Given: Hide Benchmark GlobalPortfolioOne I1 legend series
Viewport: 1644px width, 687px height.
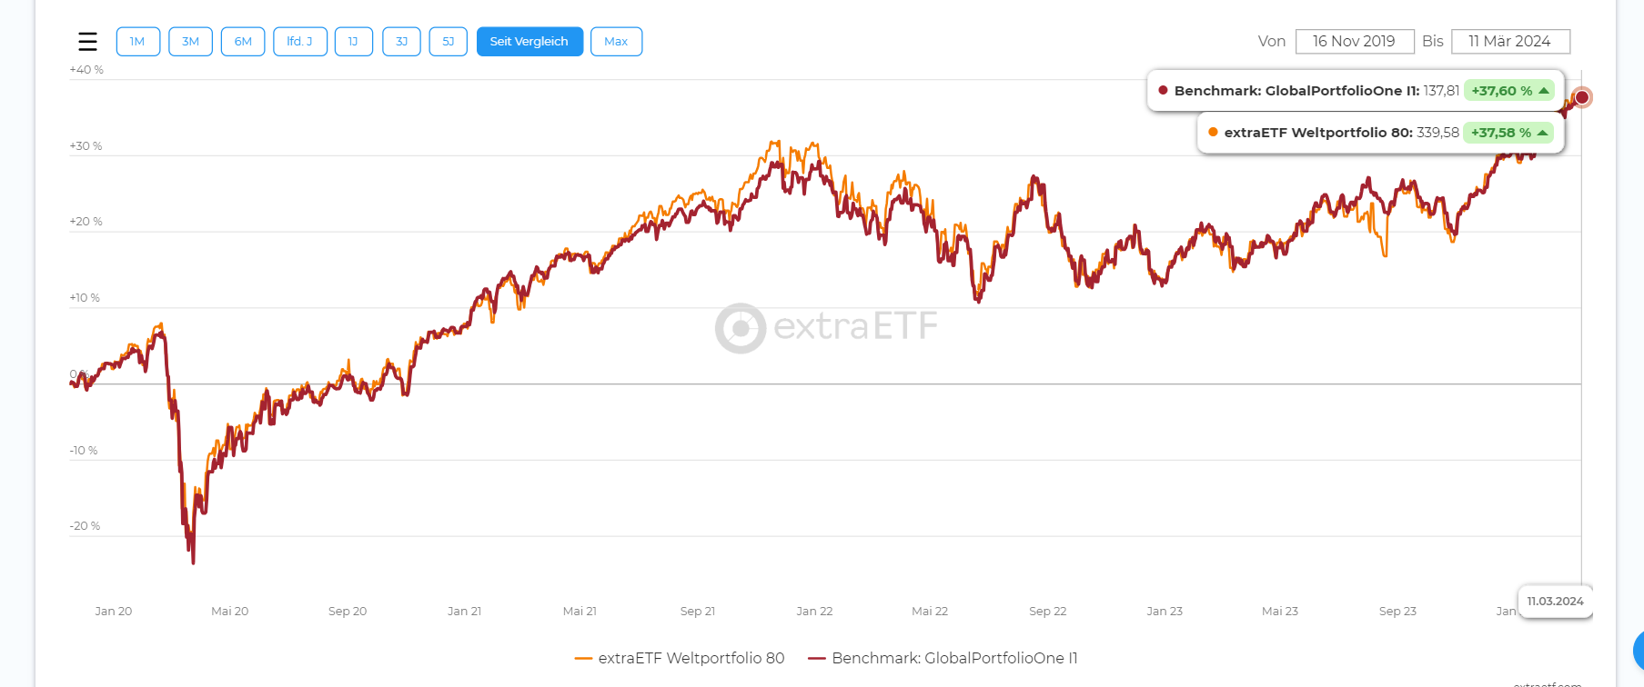Looking at the screenshot, I should tap(943, 658).
